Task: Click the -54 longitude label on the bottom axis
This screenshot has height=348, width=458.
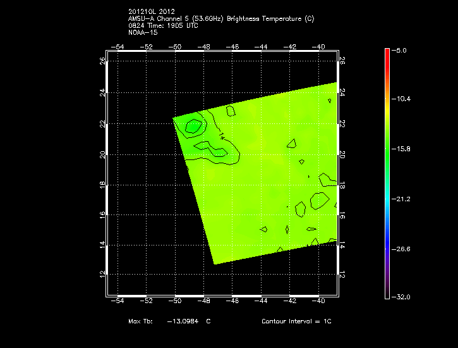Action: [116, 302]
